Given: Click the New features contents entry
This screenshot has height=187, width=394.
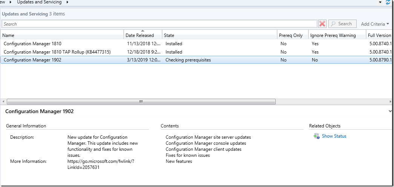Looking at the screenshot, I should [x=179, y=161].
